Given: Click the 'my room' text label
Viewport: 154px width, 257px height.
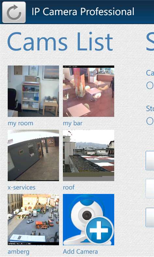Looking at the screenshot, I should [x=21, y=123].
